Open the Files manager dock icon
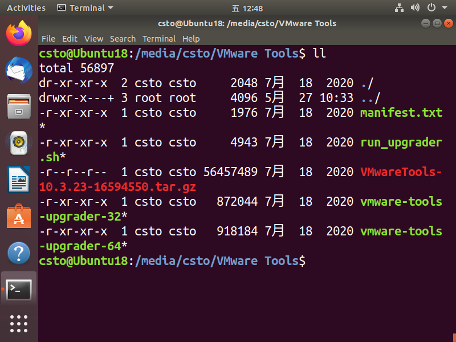The height and width of the screenshot is (342, 456). point(19,107)
